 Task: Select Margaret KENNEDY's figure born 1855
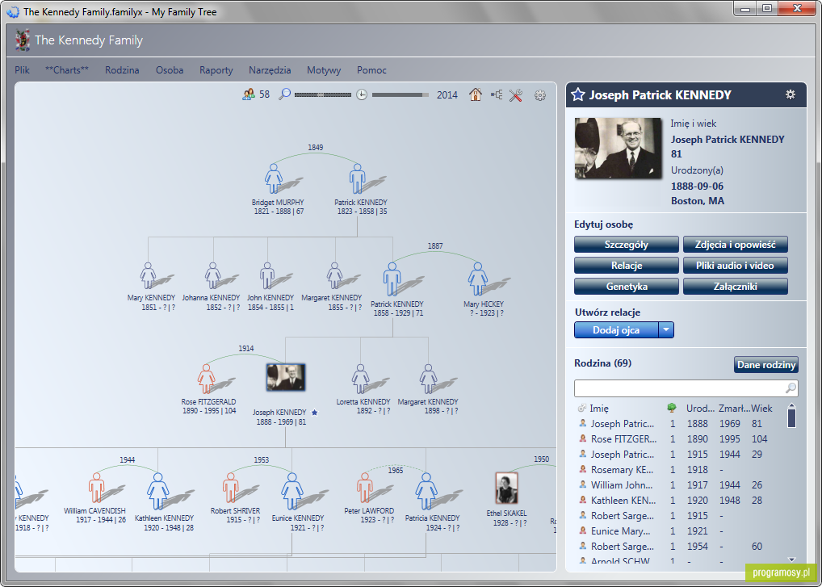pyautogui.click(x=334, y=275)
